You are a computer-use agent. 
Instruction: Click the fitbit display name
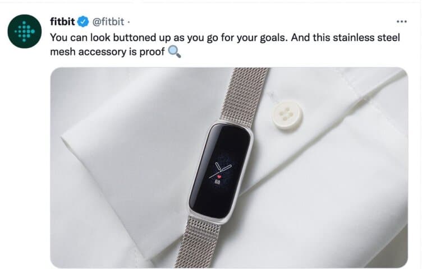[62, 21]
